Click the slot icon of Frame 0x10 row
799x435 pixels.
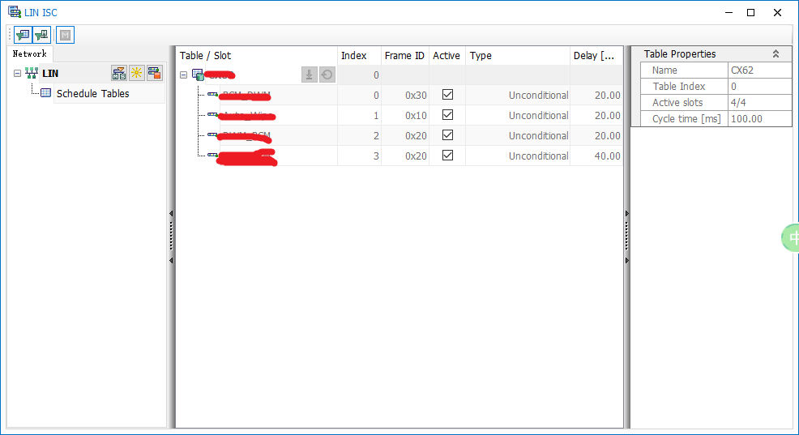(x=212, y=115)
